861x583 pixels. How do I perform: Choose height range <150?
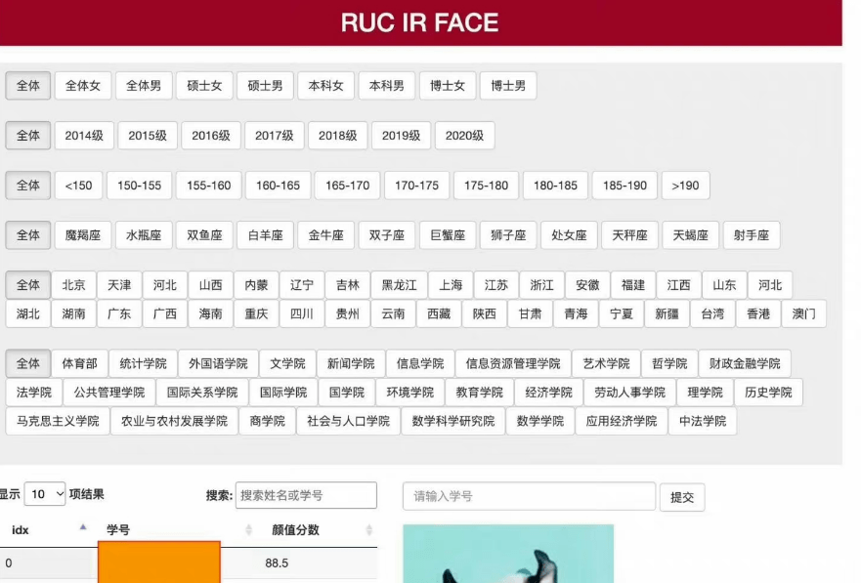(x=78, y=186)
